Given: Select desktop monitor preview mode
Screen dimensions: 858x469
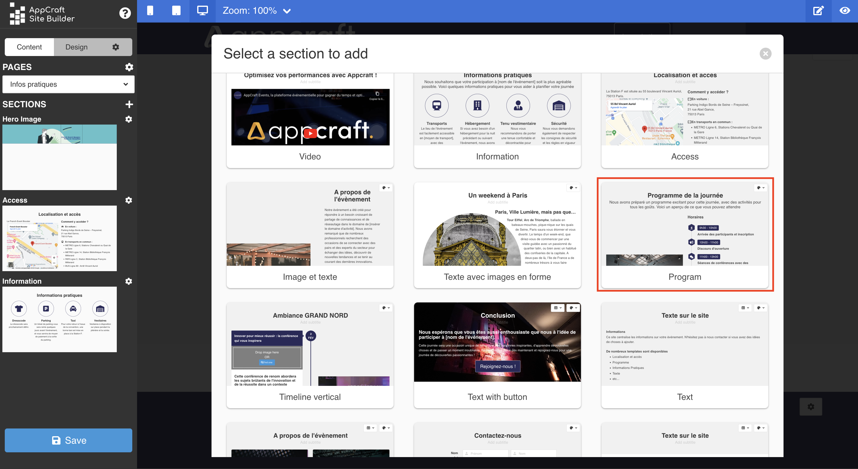Looking at the screenshot, I should [202, 11].
